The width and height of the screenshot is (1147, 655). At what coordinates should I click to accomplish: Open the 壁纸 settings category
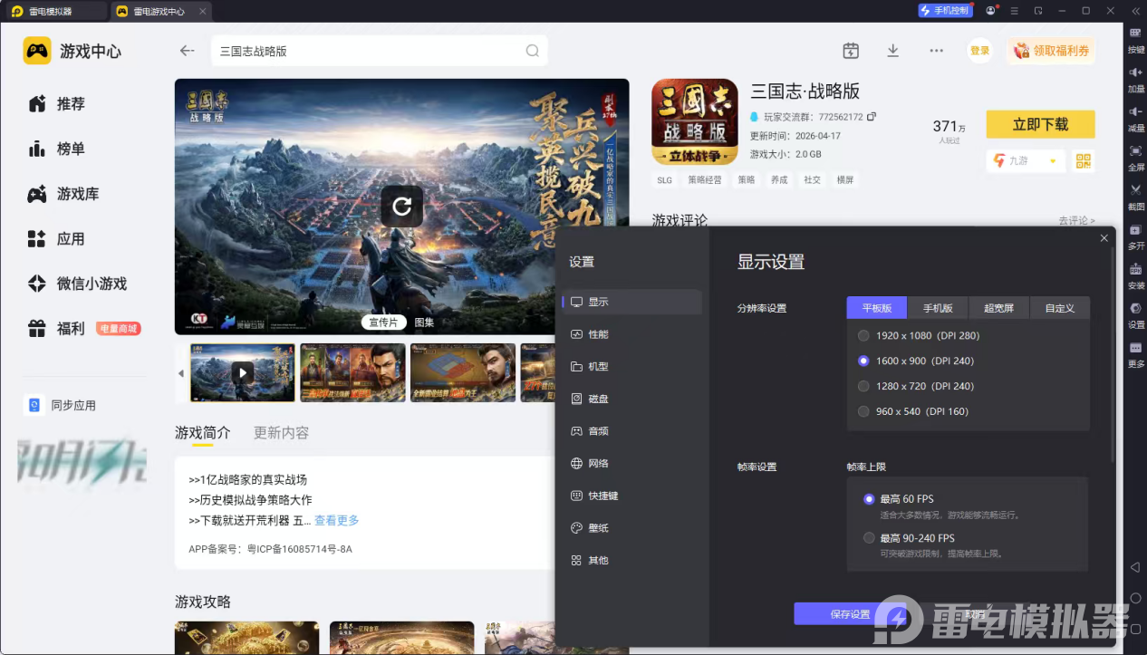[631, 528]
